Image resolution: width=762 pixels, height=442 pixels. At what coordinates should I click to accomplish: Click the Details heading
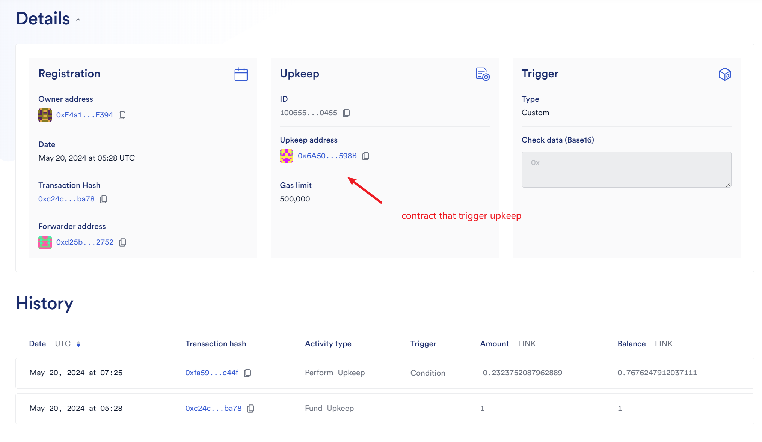click(43, 18)
